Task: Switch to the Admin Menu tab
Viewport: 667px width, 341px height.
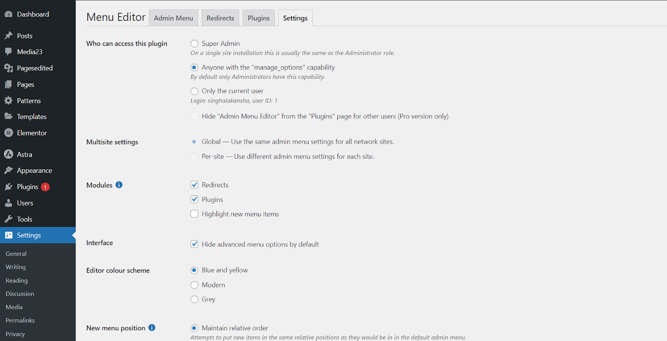Action: [173, 18]
